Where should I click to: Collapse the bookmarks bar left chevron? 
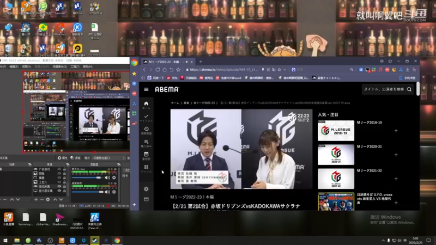143,78
